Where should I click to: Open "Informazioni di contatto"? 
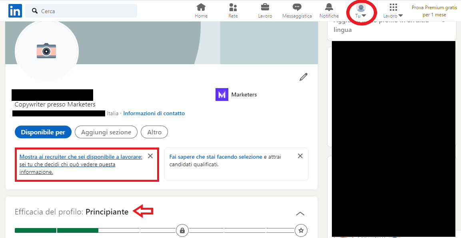154,113
